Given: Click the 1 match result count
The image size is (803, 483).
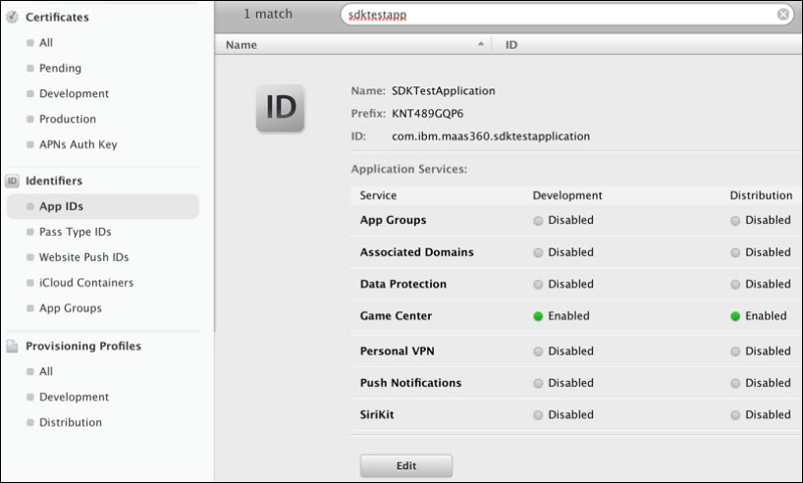Looking at the screenshot, I should pos(268,14).
